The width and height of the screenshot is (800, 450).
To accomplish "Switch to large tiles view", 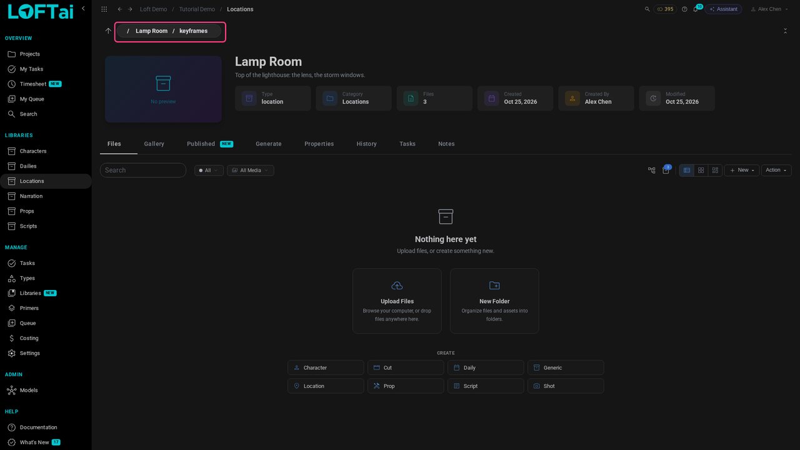I will tap(716, 170).
